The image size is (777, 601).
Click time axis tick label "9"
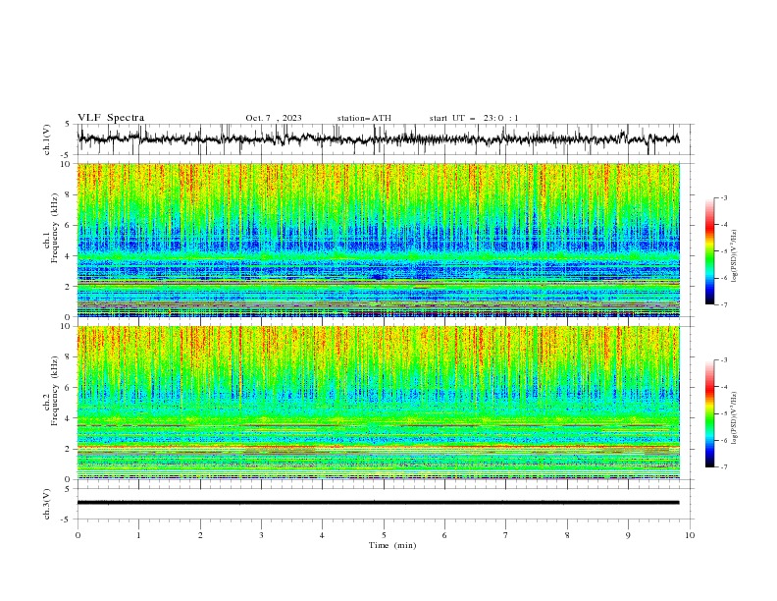[628, 535]
